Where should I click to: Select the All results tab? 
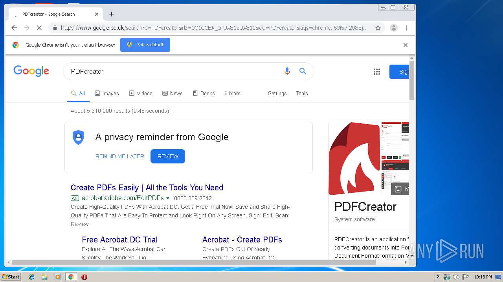pyautogui.click(x=78, y=93)
